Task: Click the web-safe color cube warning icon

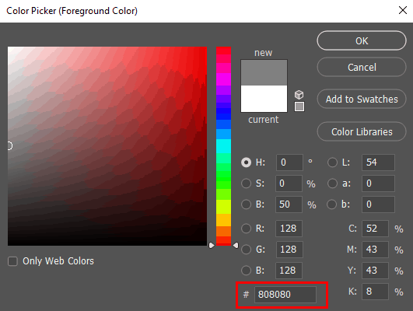Action: (x=299, y=95)
